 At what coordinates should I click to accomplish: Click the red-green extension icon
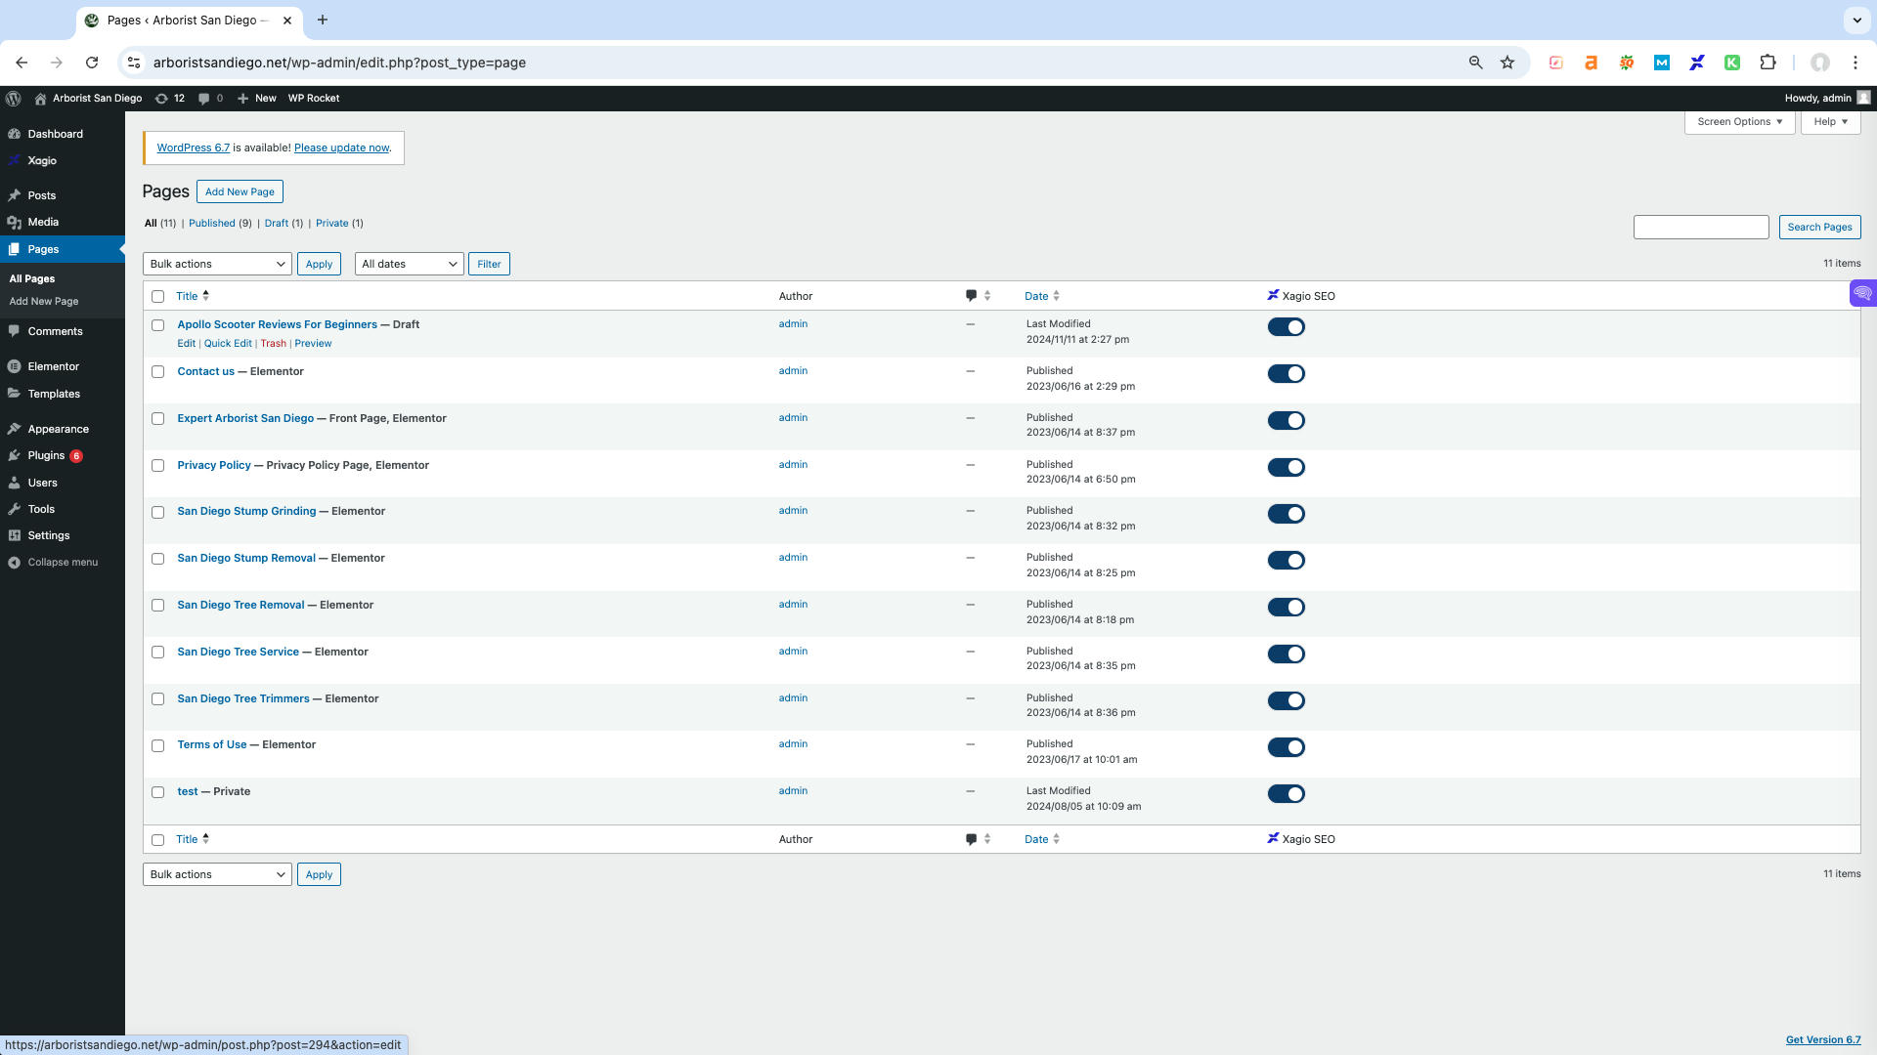click(1627, 63)
